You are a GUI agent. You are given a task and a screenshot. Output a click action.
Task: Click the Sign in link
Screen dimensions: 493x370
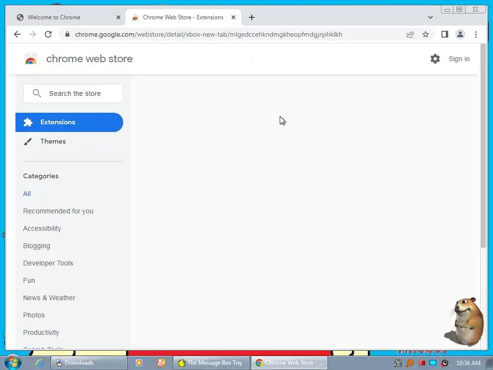pyautogui.click(x=459, y=59)
